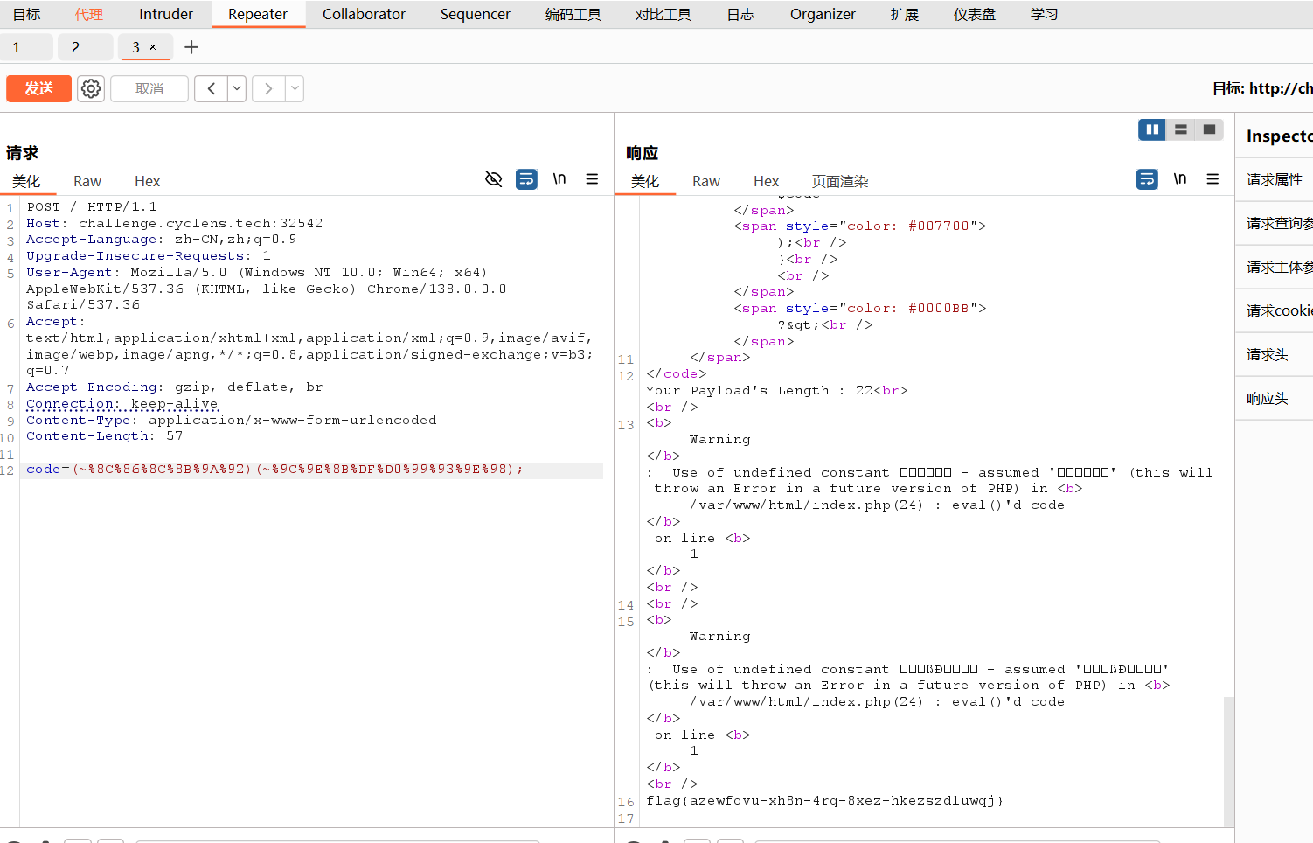Switch request view to Raw
The width and height of the screenshot is (1313, 843).
[87, 181]
